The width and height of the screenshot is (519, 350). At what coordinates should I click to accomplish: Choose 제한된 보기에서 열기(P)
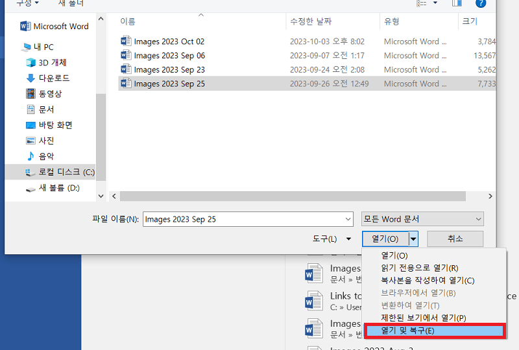pos(435,318)
